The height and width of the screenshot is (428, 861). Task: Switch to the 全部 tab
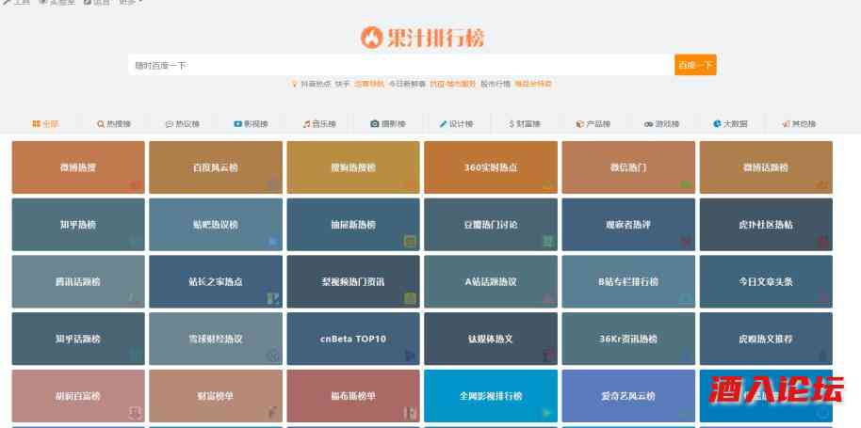coord(45,123)
